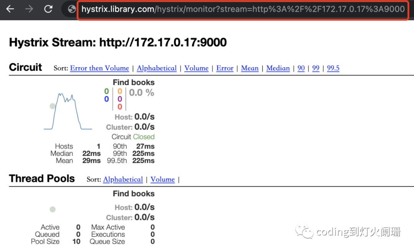The height and width of the screenshot is (251, 414).
Task: Sort circuits by 99 percentile
Action: coord(316,68)
